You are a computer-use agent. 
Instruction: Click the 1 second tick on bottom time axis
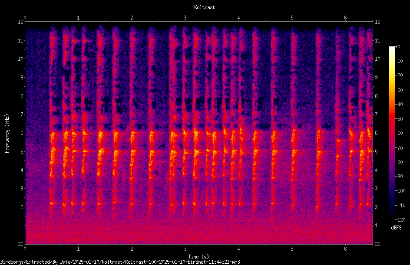(x=78, y=249)
